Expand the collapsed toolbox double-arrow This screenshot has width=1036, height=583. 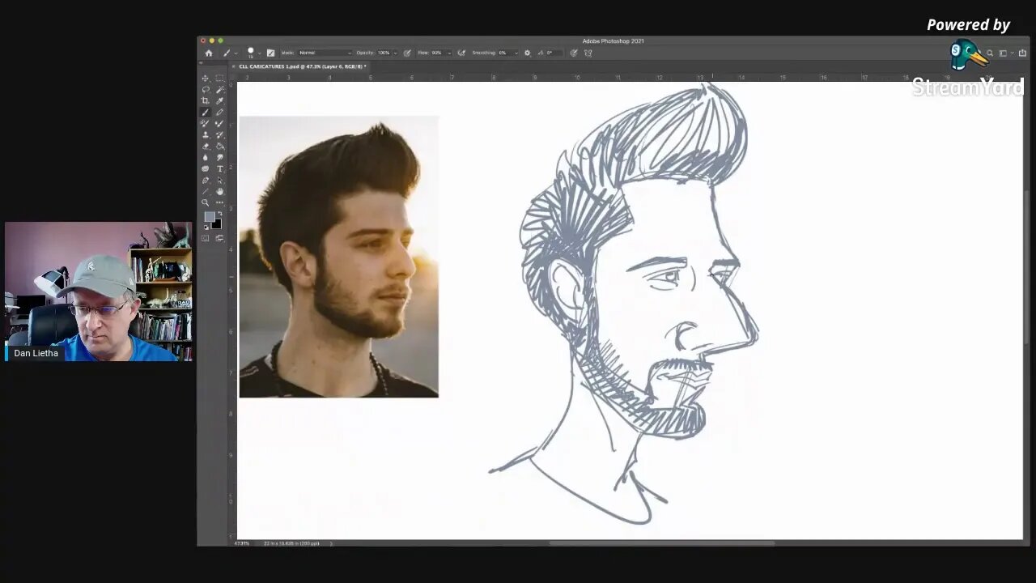pos(200,63)
